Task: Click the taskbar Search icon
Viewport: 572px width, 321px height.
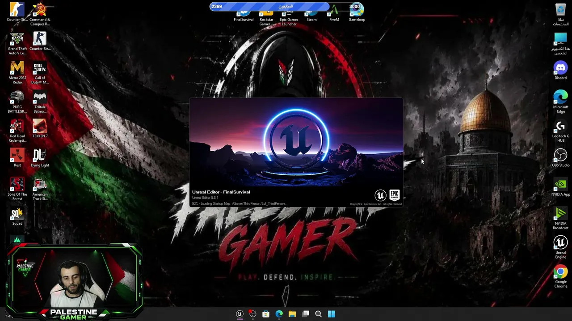Action: 318,314
